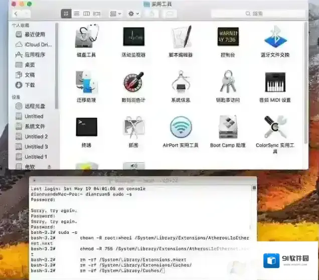319x280 pixels.
Task: Select the Boot Camp 助理 icon
Action: coord(228,127)
